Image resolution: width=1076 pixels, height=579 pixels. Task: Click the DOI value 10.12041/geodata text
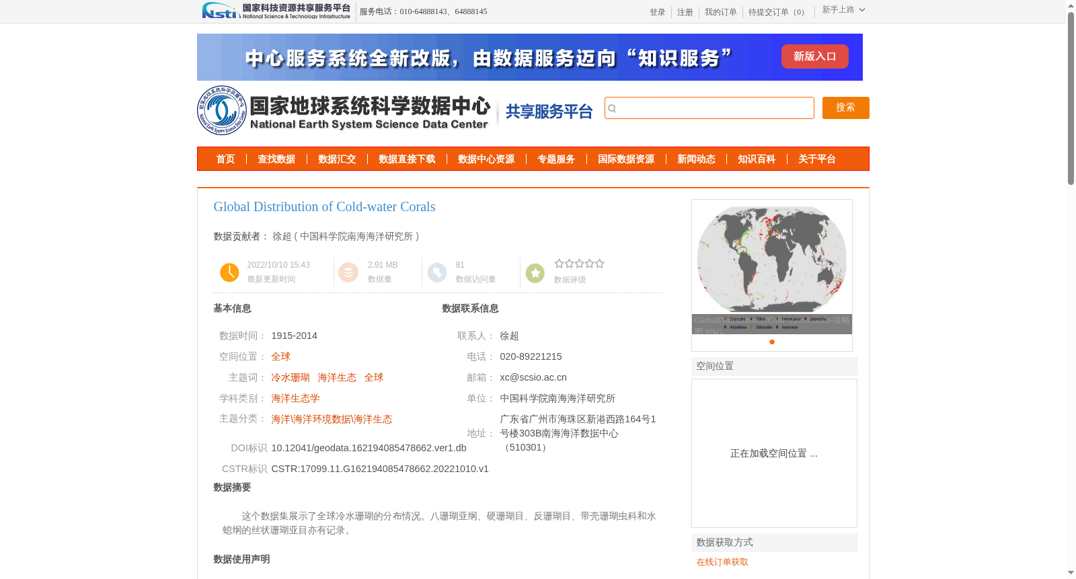(x=369, y=448)
